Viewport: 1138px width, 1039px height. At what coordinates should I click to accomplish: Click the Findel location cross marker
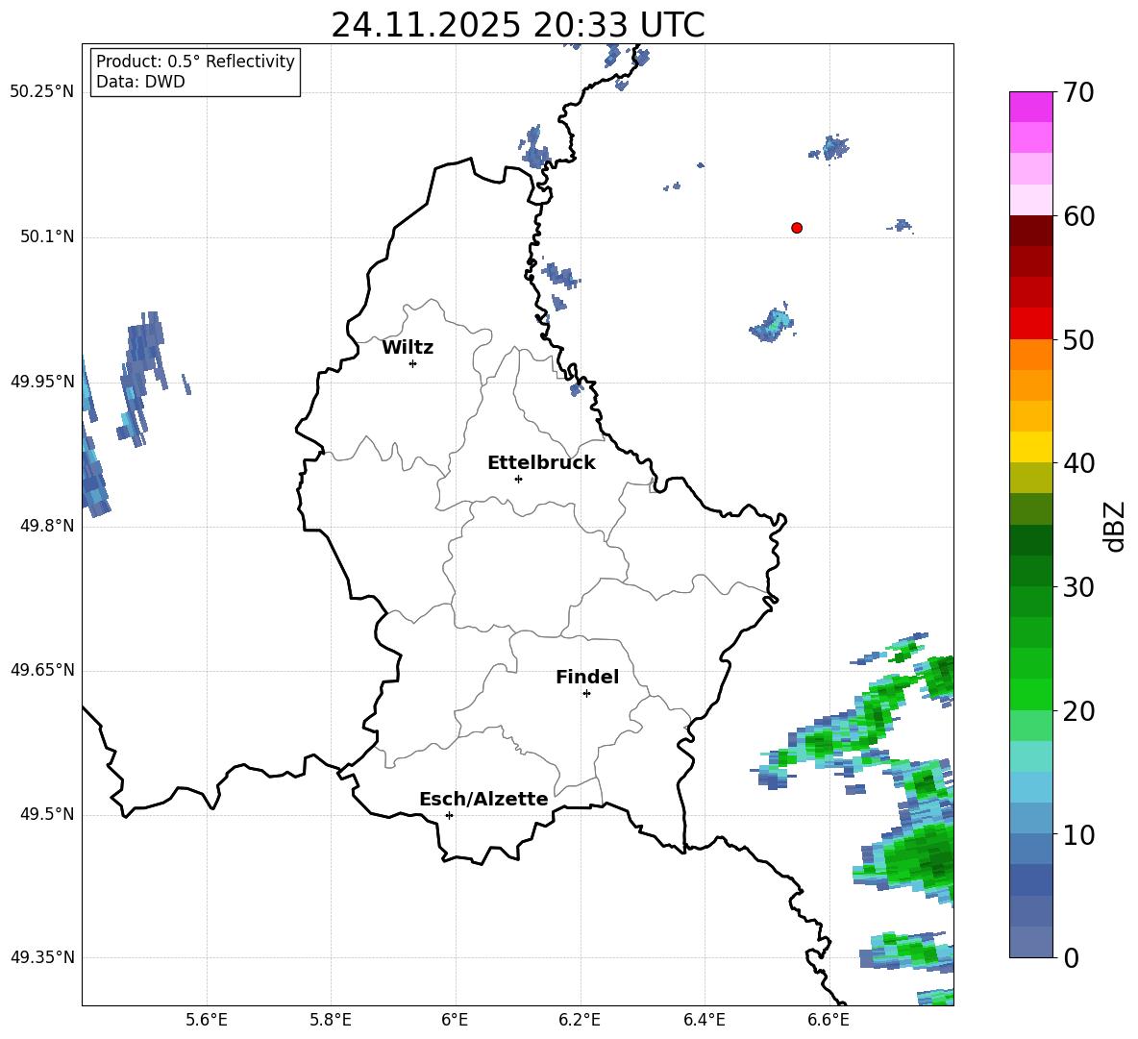(586, 694)
